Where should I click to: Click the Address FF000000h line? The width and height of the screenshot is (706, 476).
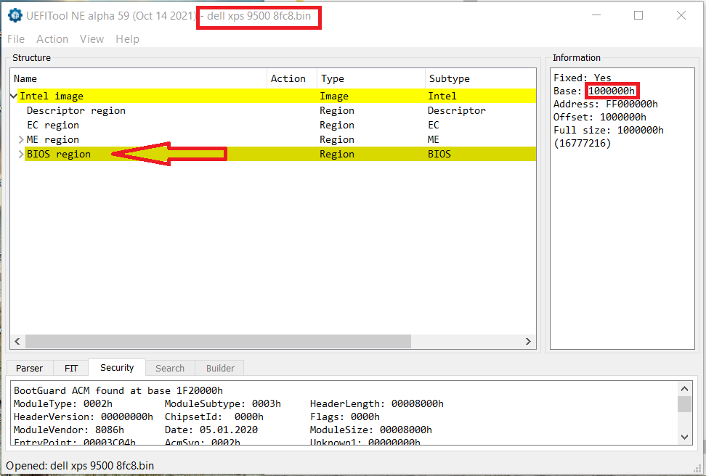606,104
